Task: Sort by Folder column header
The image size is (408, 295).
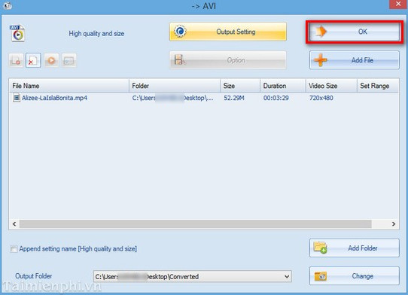Action: point(175,86)
